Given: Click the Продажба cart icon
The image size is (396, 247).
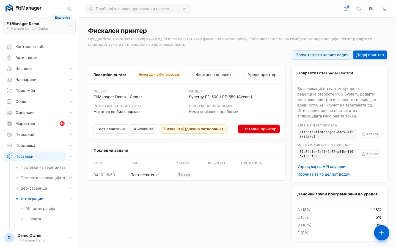Looking at the screenshot, I should coord(9,91).
